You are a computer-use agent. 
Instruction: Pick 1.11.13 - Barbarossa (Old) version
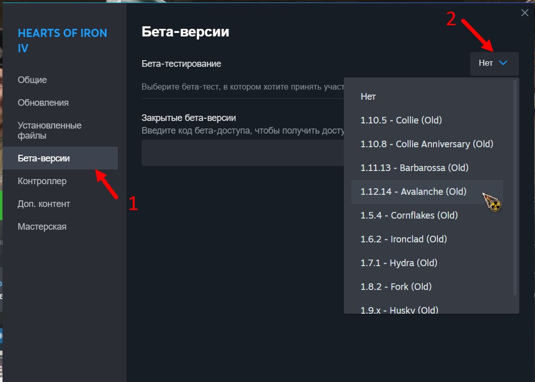pos(427,168)
